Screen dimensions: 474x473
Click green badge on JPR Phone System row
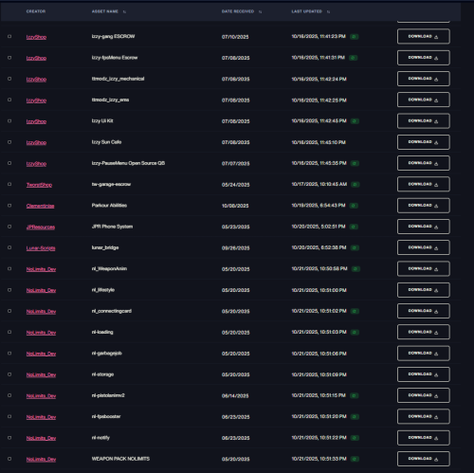(354, 227)
